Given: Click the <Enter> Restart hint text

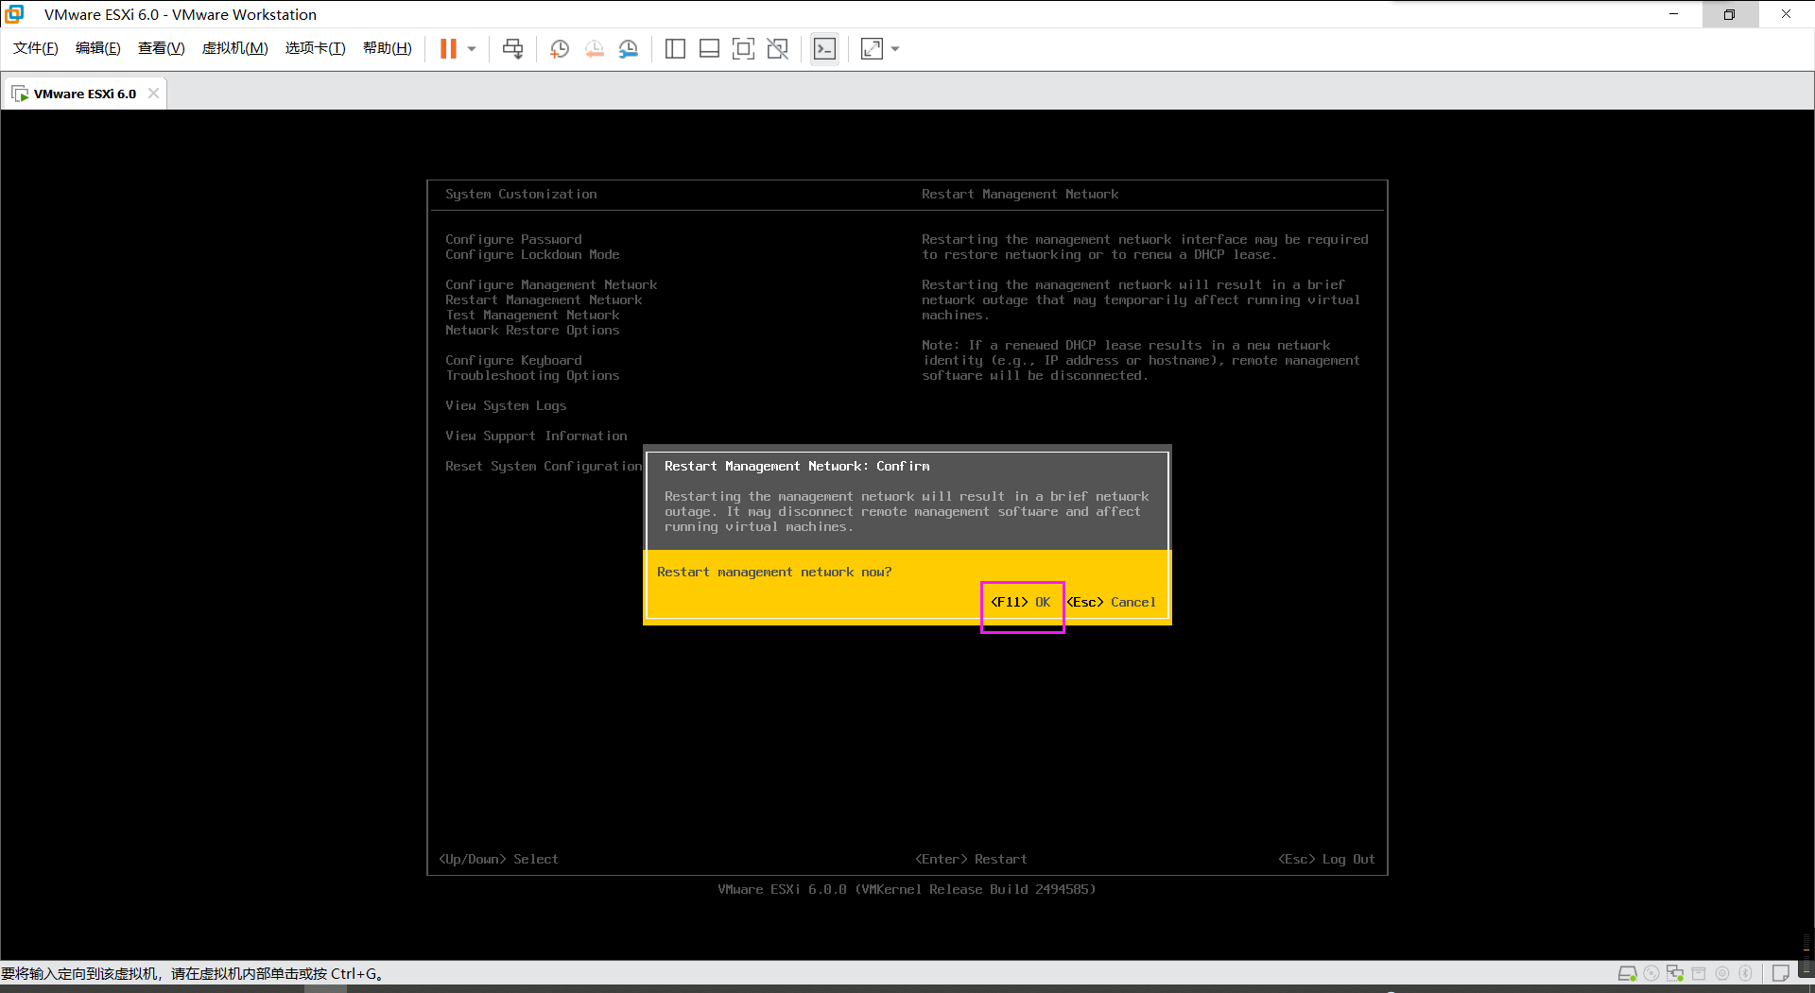Looking at the screenshot, I should tap(972, 859).
